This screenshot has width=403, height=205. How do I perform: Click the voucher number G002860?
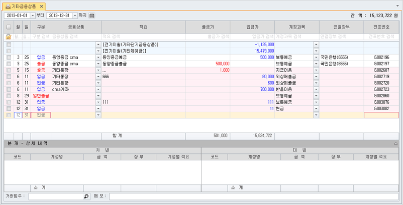click(x=381, y=96)
